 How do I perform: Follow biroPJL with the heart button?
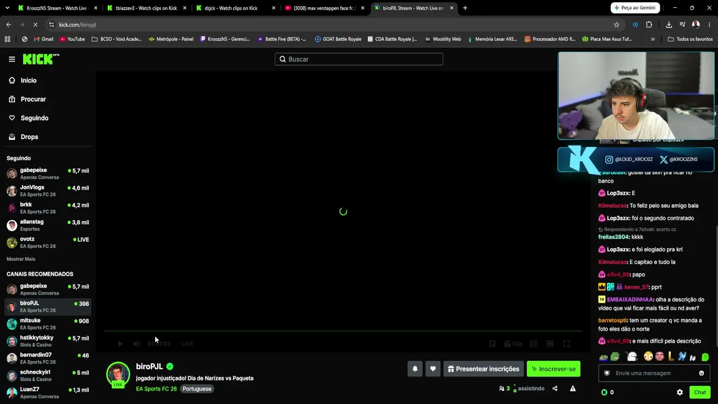(x=432, y=369)
